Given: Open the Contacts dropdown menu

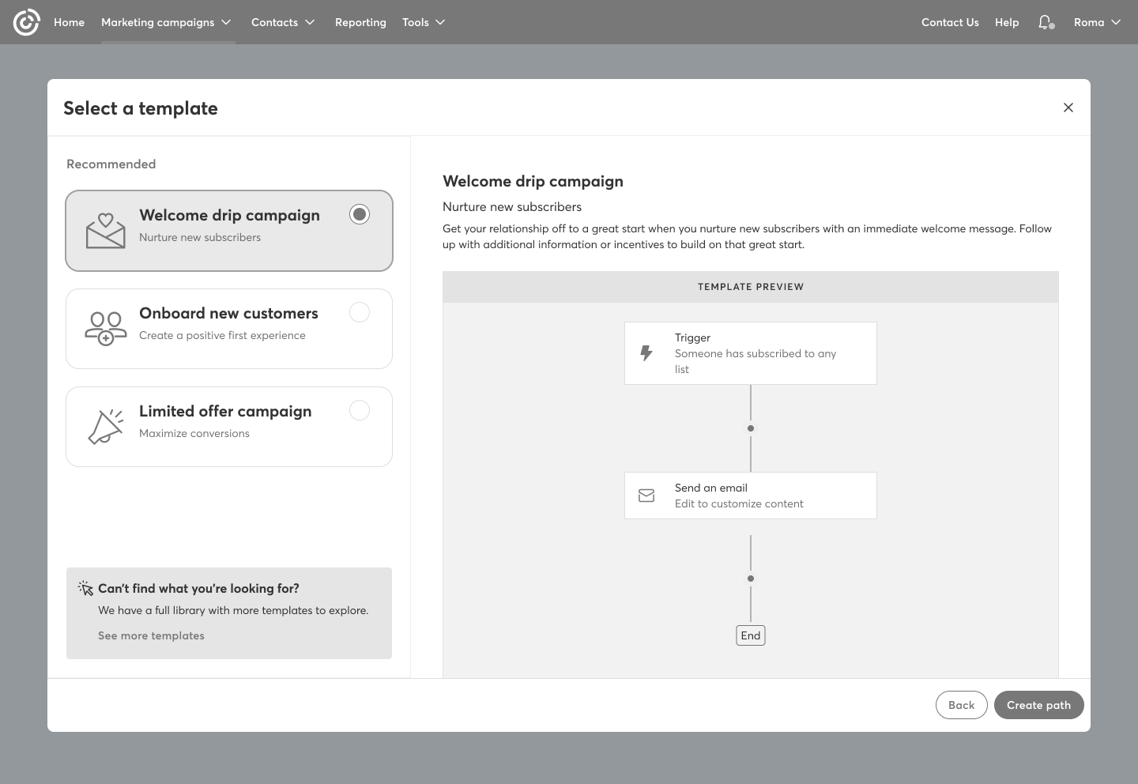Looking at the screenshot, I should point(283,22).
